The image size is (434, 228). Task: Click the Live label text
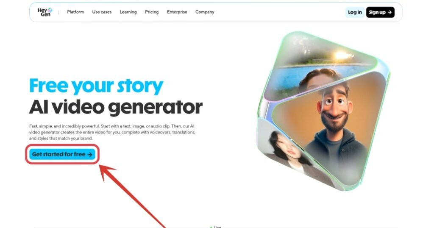coord(217,227)
